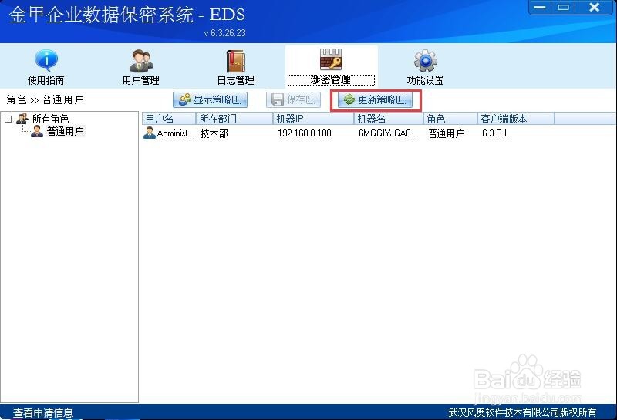Collapse the 所有角色 tree node
Image resolution: width=617 pixels, height=420 pixels.
[x=8, y=119]
